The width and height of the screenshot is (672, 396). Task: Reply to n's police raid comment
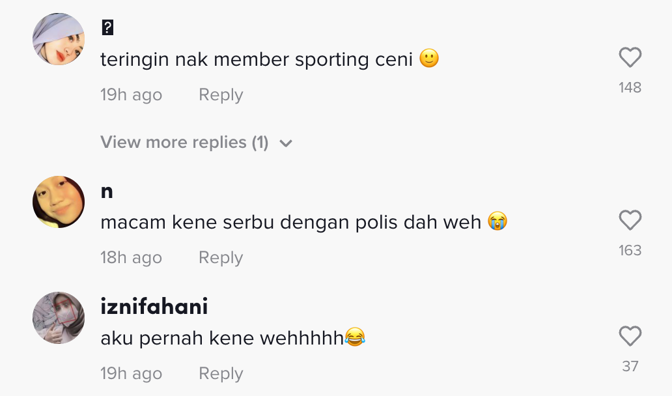(221, 258)
